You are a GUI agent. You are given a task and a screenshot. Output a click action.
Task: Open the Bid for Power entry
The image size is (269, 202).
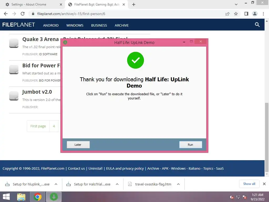41,65
